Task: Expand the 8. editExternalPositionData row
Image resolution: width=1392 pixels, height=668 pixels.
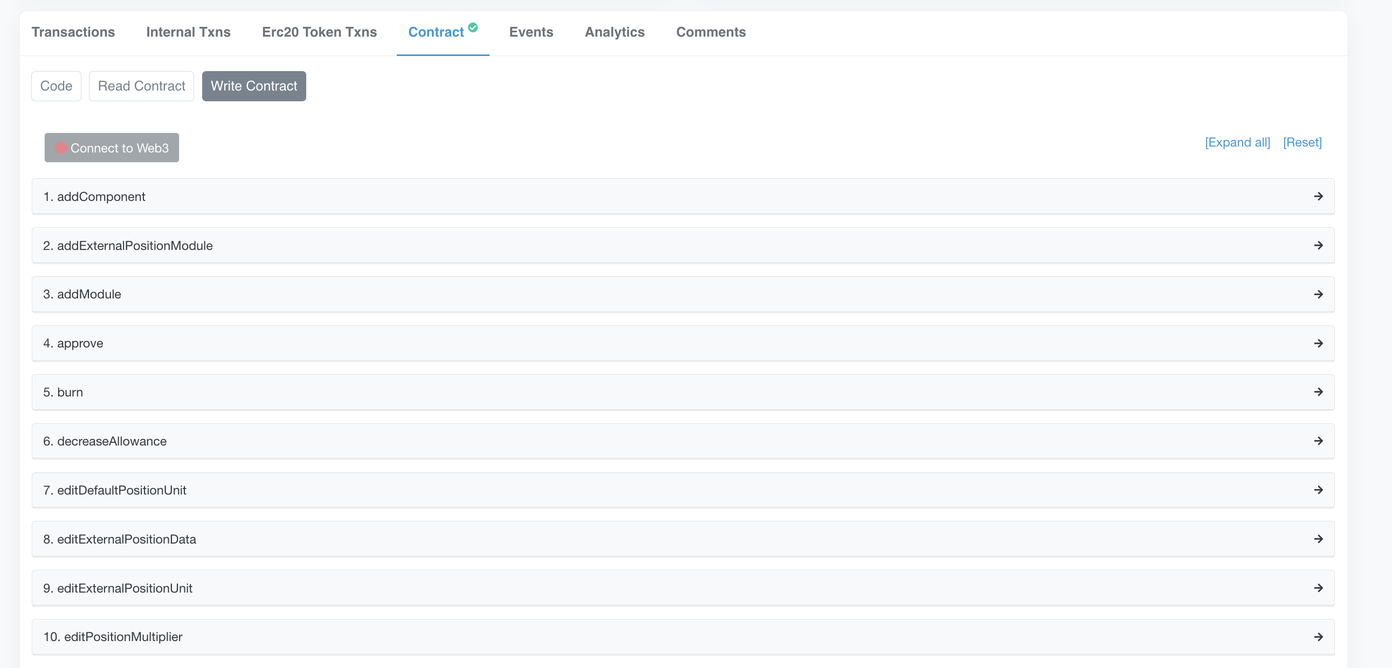Action: [683, 539]
